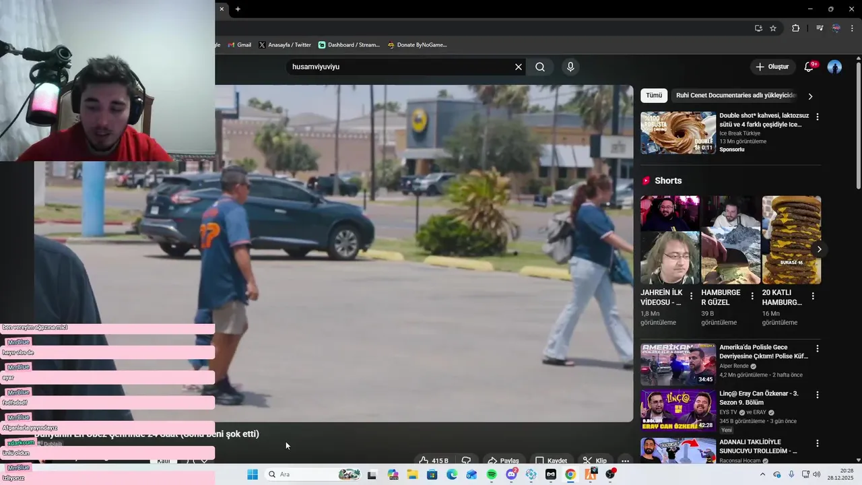Show next Shorts with the arrow
Viewport: 862px width, 485px height.
tap(819, 249)
